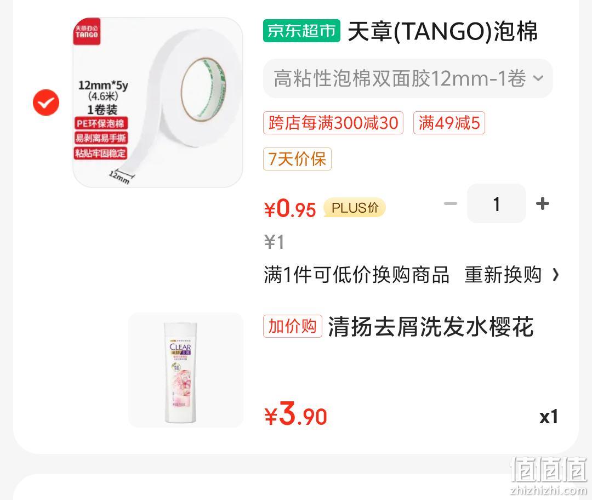Open 满1件可低价换购商品 offer text

click(x=356, y=275)
